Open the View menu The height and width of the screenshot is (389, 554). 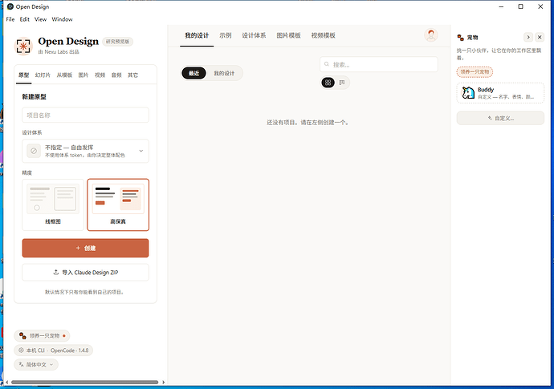(x=40, y=19)
